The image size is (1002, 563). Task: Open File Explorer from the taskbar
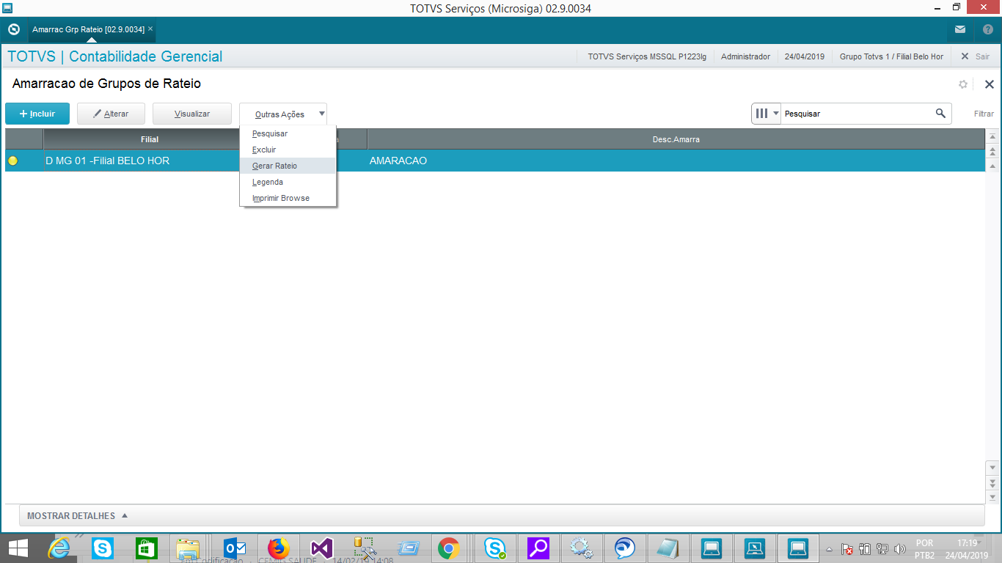pyautogui.click(x=189, y=548)
